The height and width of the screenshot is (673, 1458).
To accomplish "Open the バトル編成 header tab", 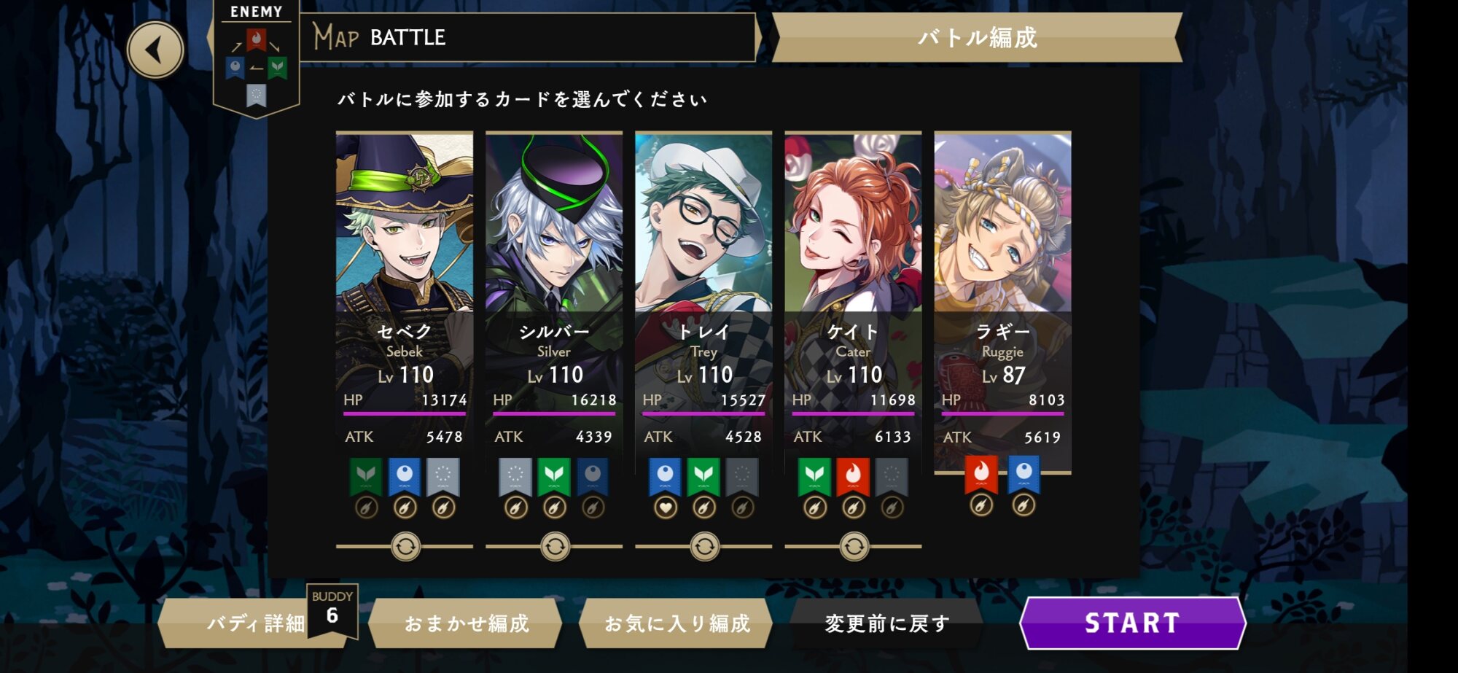I will point(977,37).
